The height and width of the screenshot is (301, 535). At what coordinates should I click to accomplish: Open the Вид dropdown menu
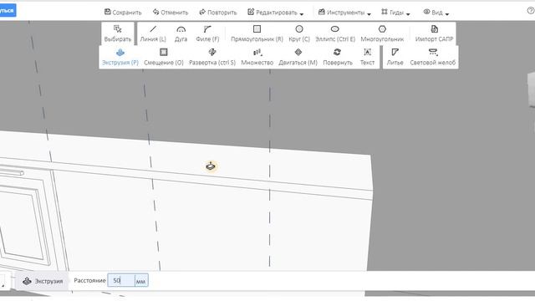[x=436, y=13]
